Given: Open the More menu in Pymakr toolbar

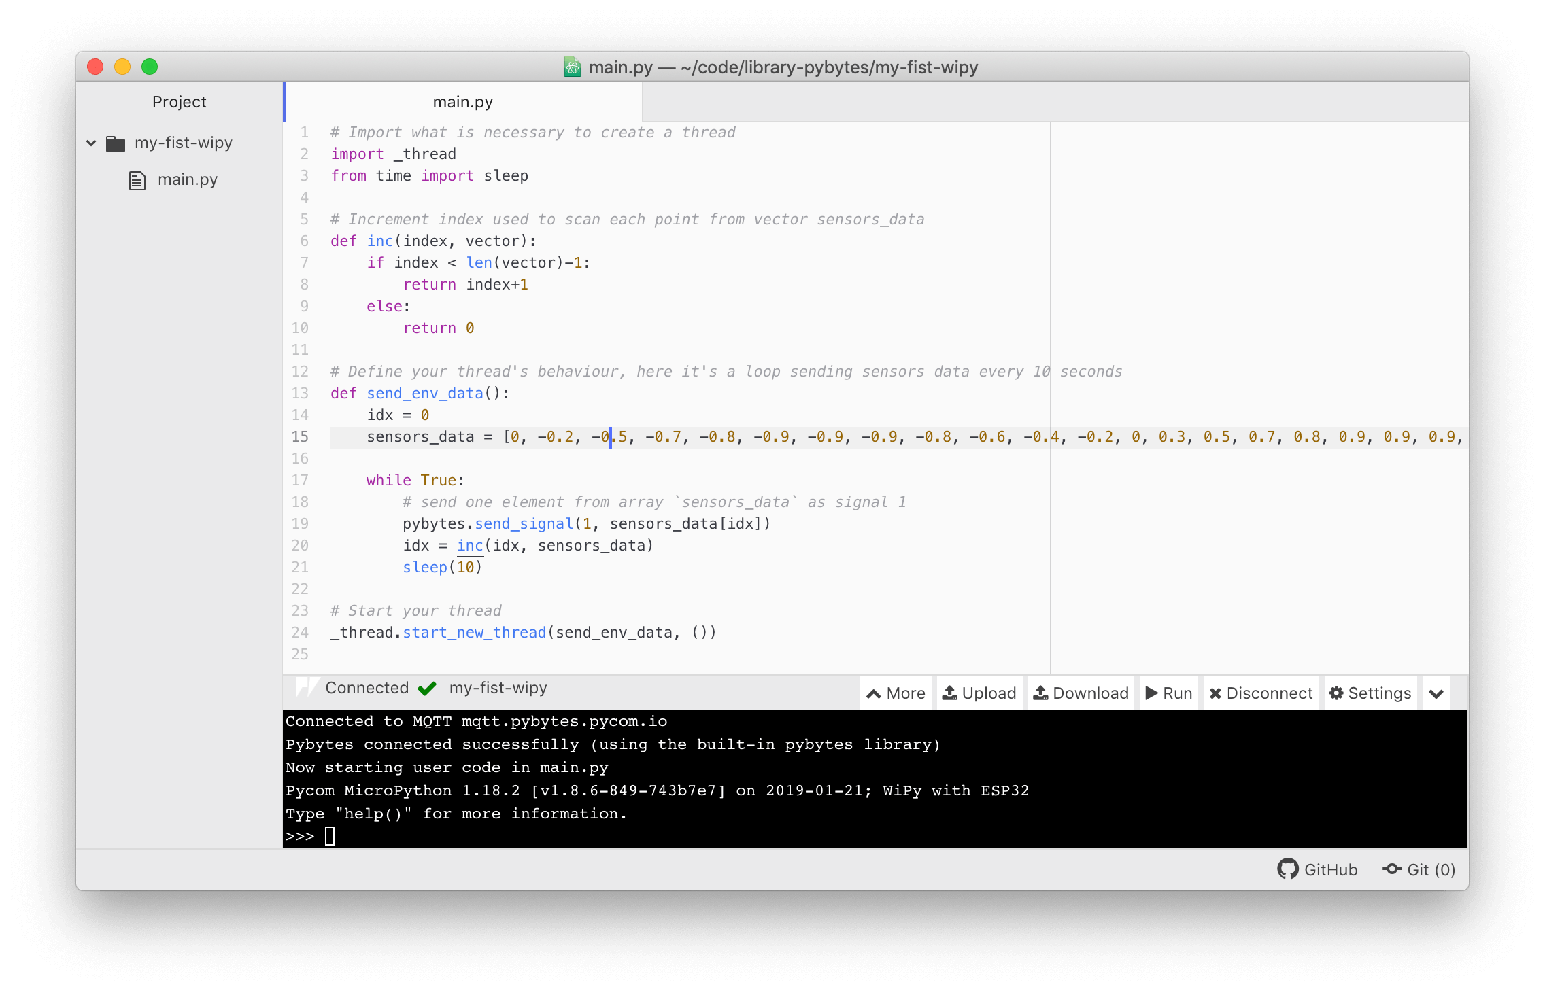Looking at the screenshot, I should point(896,693).
